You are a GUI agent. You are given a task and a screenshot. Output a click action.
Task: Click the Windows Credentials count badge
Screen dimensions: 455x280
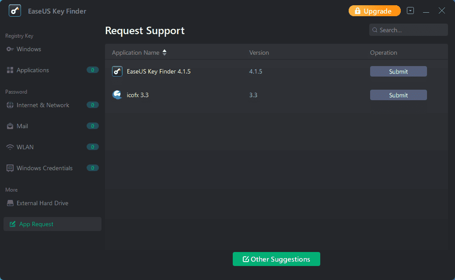pos(93,168)
